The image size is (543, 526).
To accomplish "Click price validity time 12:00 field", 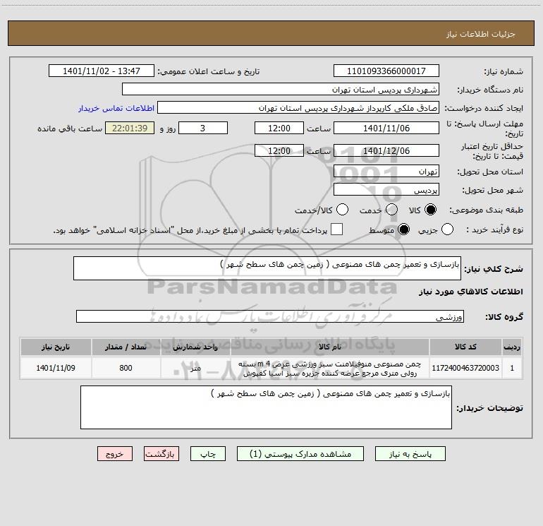I will coord(279,151).
